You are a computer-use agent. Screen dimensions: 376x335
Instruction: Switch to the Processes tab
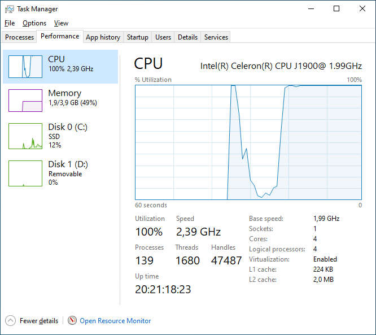pyautogui.click(x=20, y=37)
